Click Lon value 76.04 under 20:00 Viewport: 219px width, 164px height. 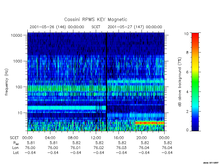coord(144,148)
